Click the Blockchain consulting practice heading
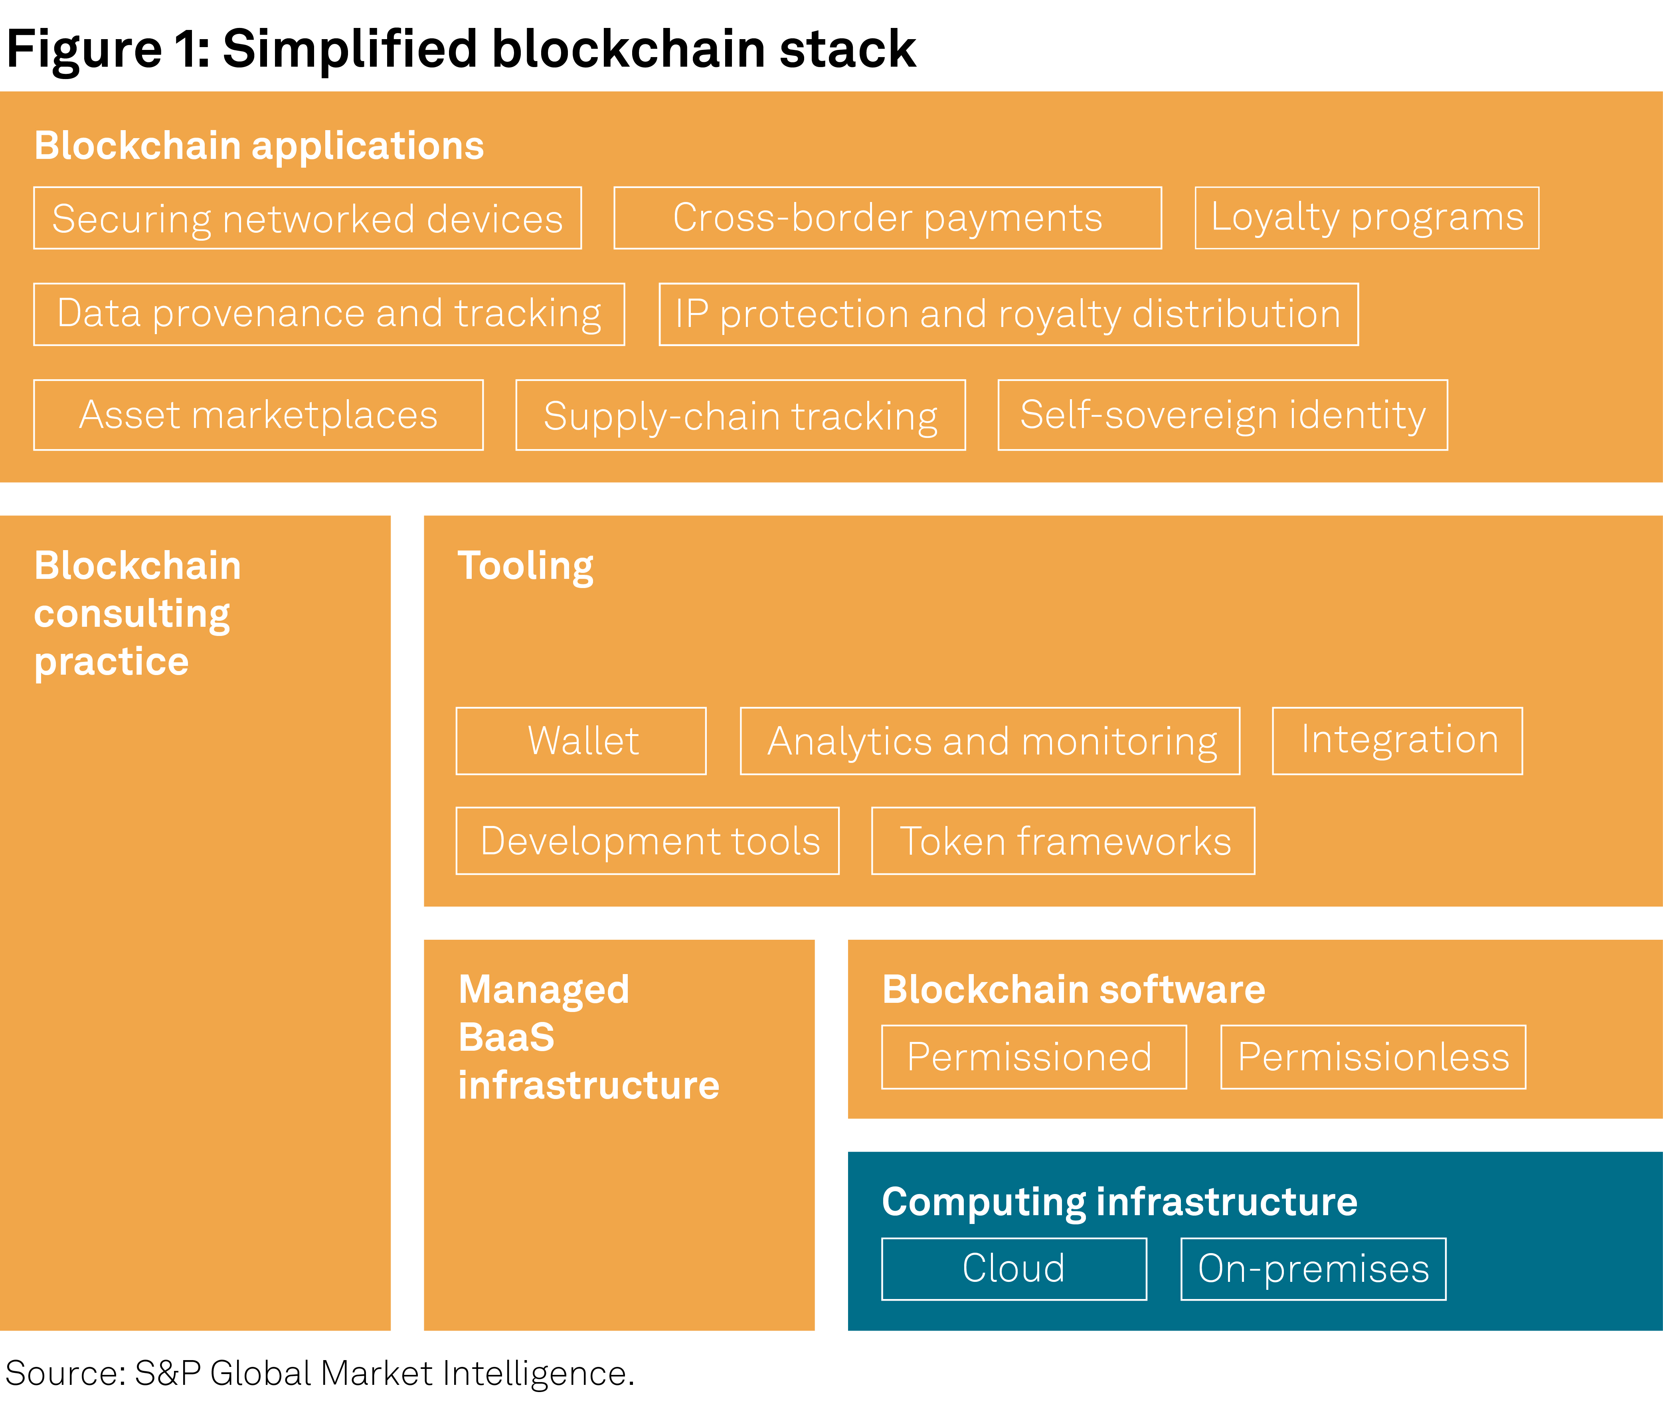 [137, 613]
